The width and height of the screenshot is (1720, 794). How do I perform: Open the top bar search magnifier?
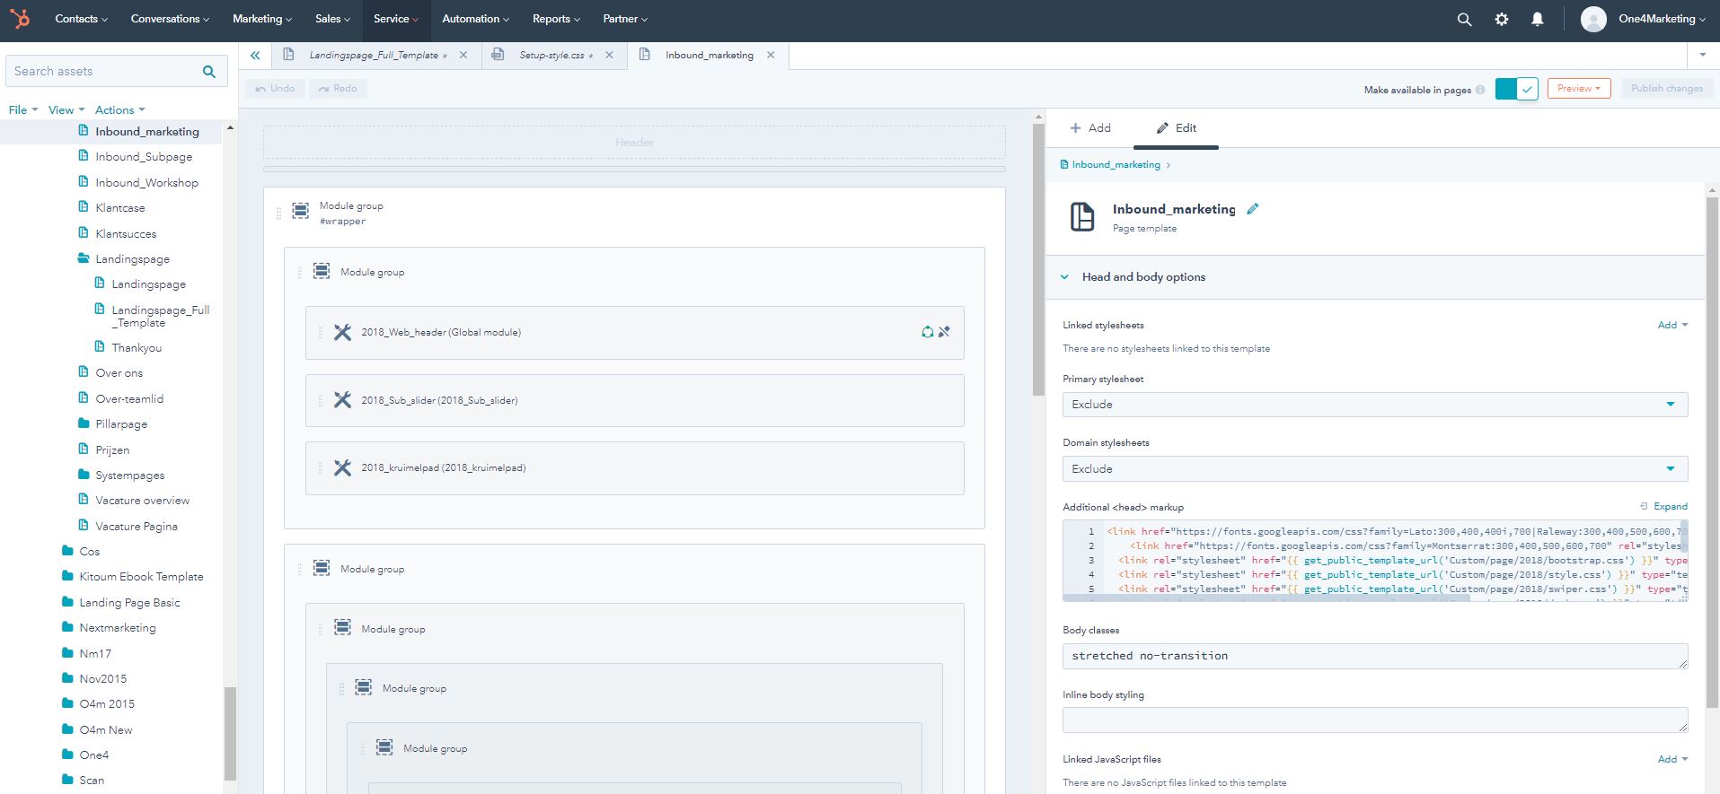(1464, 19)
